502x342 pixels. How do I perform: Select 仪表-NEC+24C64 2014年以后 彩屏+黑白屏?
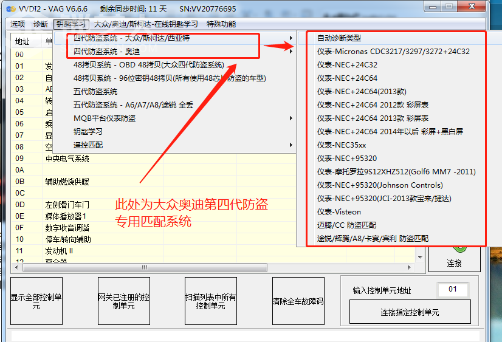[x=390, y=132]
